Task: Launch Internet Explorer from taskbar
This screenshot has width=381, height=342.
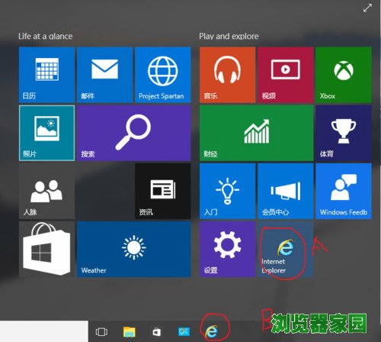Action: pyautogui.click(x=211, y=331)
